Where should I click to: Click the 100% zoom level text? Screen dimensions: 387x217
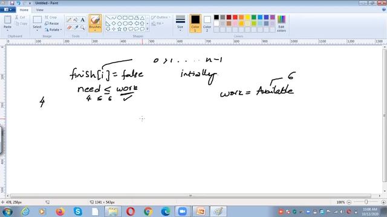340,203
